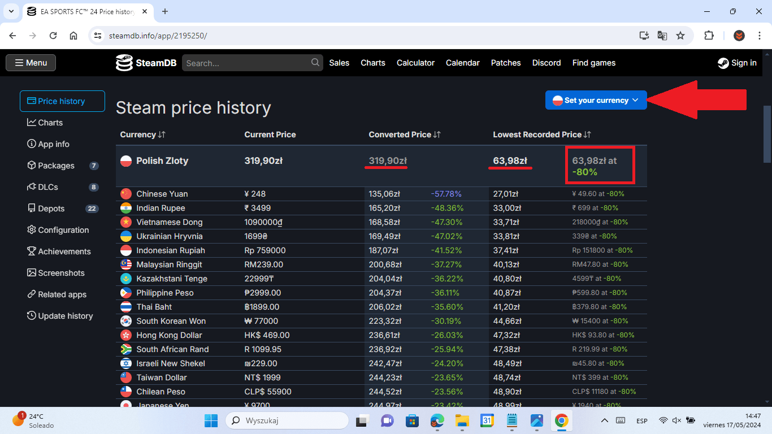Click the search magnifier icon in SteamDB bar
Screen dimensions: 772x434
(x=315, y=63)
